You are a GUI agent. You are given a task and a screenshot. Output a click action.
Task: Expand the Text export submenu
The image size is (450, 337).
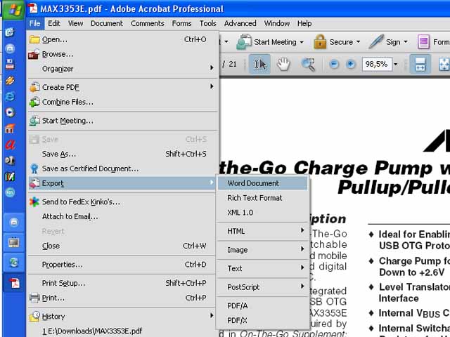(x=262, y=268)
